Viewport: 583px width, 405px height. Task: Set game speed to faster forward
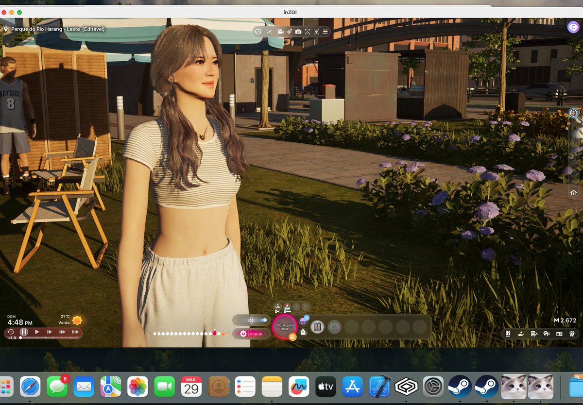[62, 332]
